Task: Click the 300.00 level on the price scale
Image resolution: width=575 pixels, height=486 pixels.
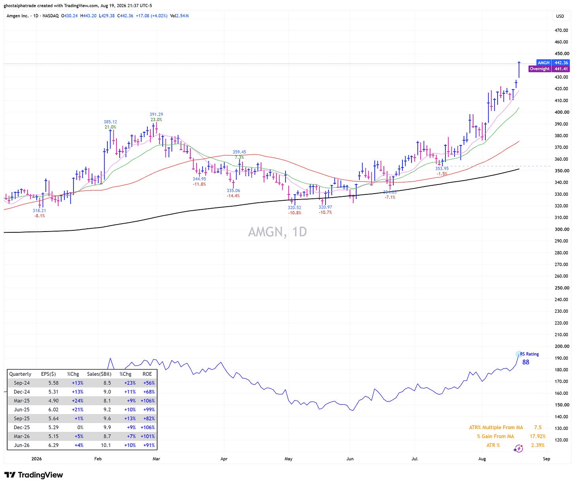Action: [x=561, y=229]
